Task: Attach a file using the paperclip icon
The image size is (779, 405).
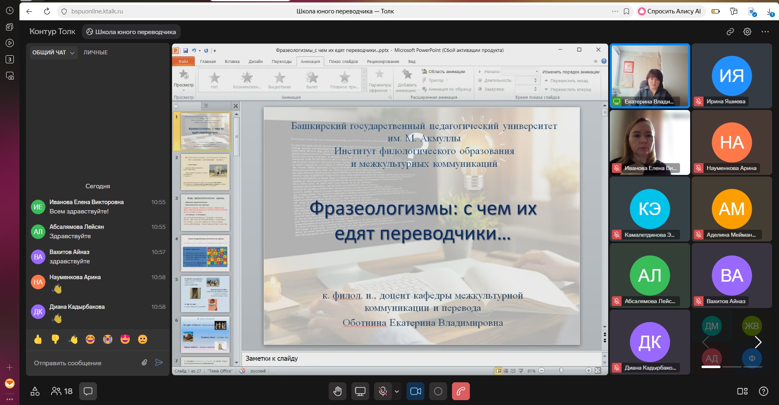Action: tap(144, 363)
